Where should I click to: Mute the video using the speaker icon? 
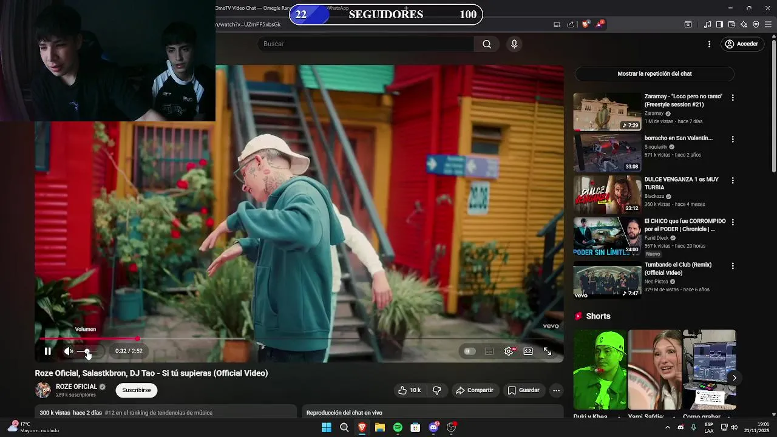point(69,351)
